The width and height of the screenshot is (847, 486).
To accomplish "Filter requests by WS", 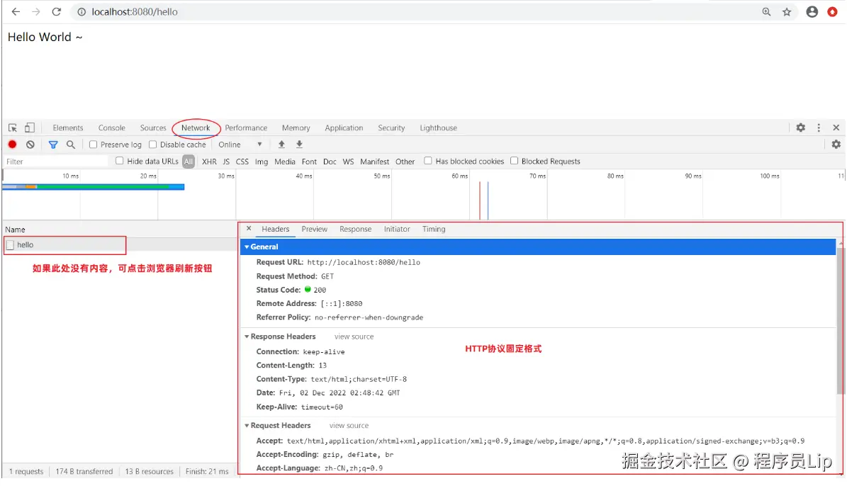I will tap(349, 162).
